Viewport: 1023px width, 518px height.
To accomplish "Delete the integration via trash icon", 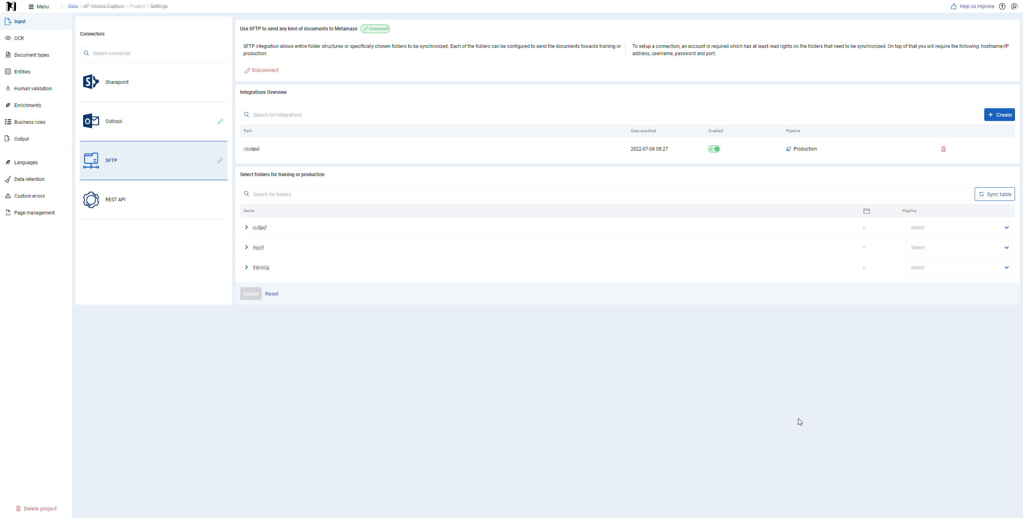I will coord(943,149).
